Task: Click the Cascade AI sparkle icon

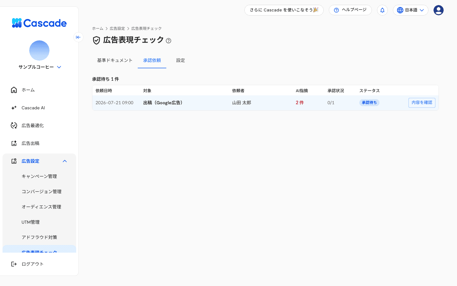Action: pos(14,108)
